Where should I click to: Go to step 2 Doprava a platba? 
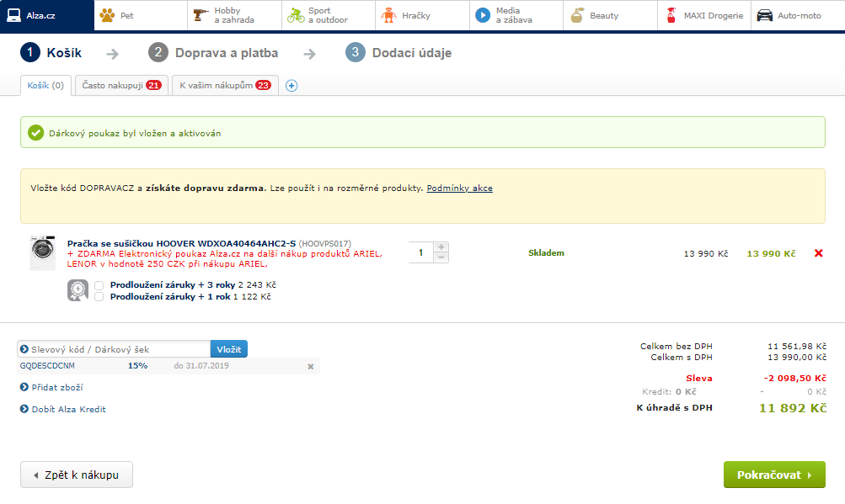[x=213, y=53]
